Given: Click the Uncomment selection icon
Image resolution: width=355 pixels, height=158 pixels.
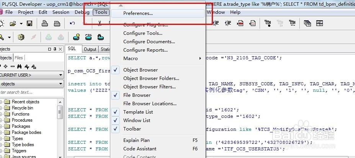Looking at the screenshot, I should pyautogui.click(x=252, y=23).
